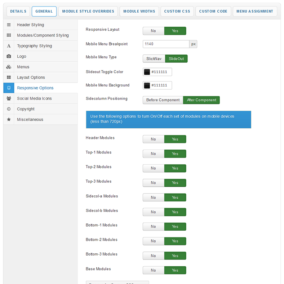Screen dimensions: 284x284
Task: Pick the Slideout Toggle Color swatch
Action: click(147, 72)
